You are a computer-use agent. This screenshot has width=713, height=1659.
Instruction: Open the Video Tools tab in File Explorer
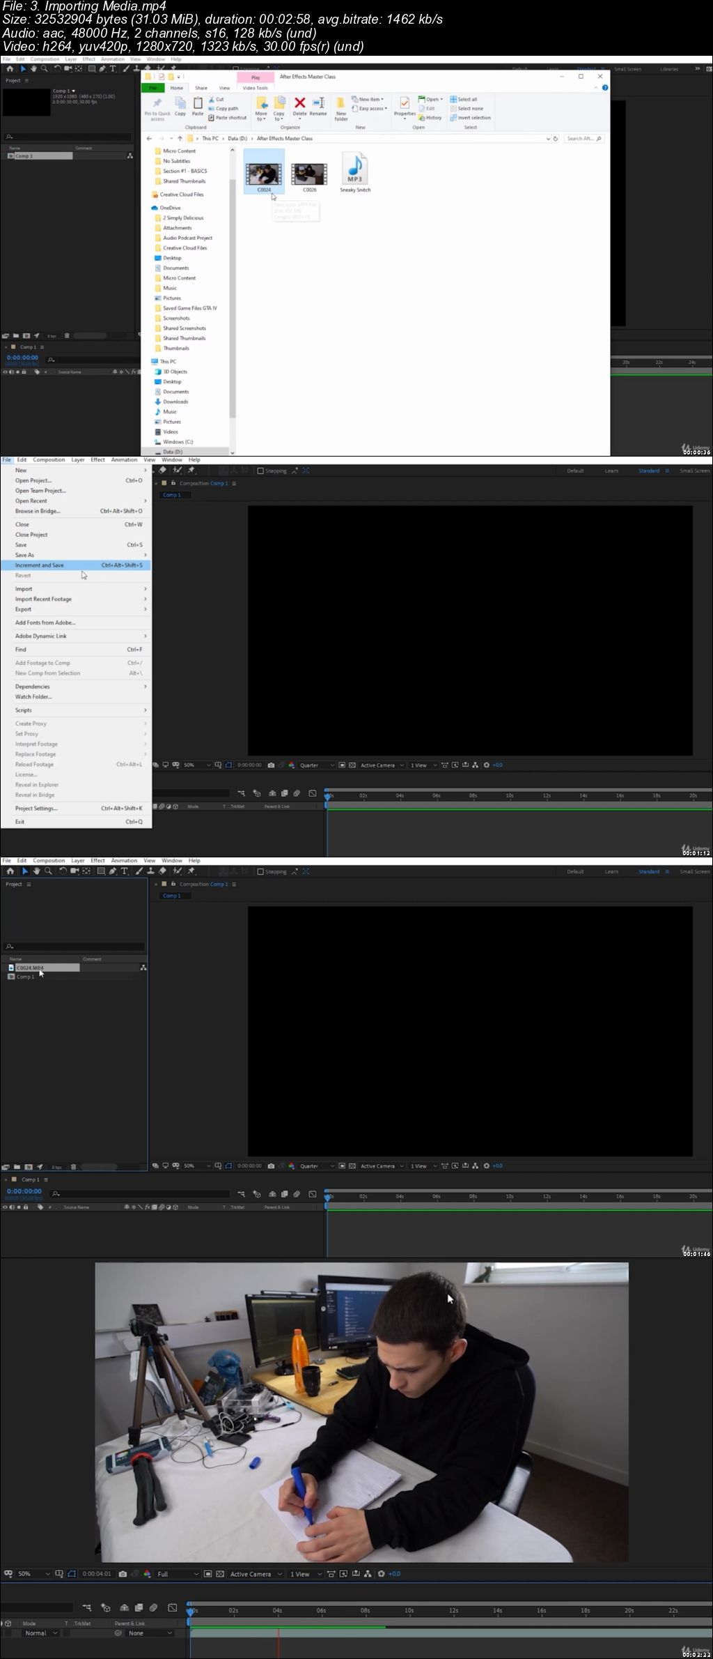click(255, 88)
